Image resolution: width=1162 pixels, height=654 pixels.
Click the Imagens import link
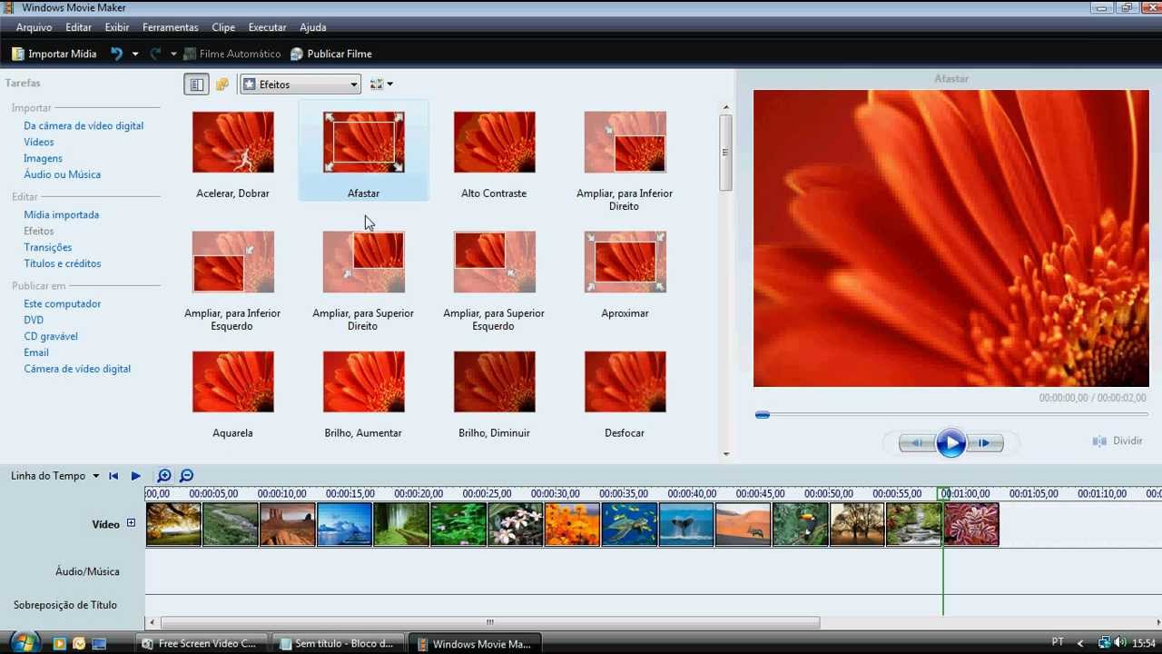[43, 159]
